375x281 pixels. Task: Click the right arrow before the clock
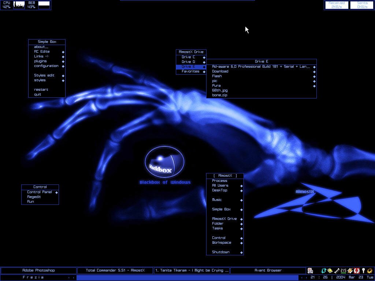point(307,278)
